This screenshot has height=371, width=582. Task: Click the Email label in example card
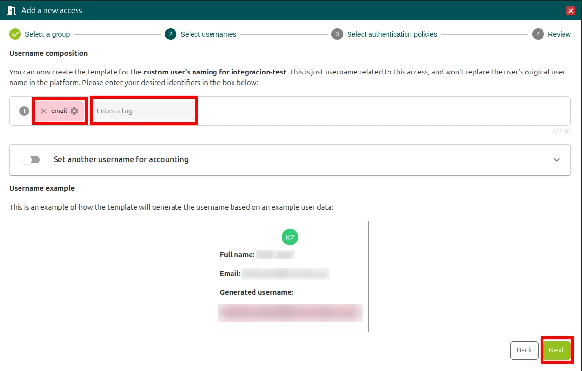[x=230, y=274]
